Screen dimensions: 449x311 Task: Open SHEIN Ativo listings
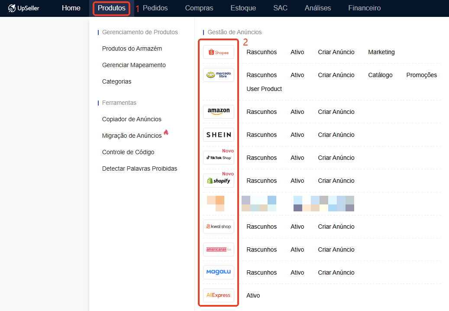(297, 135)
